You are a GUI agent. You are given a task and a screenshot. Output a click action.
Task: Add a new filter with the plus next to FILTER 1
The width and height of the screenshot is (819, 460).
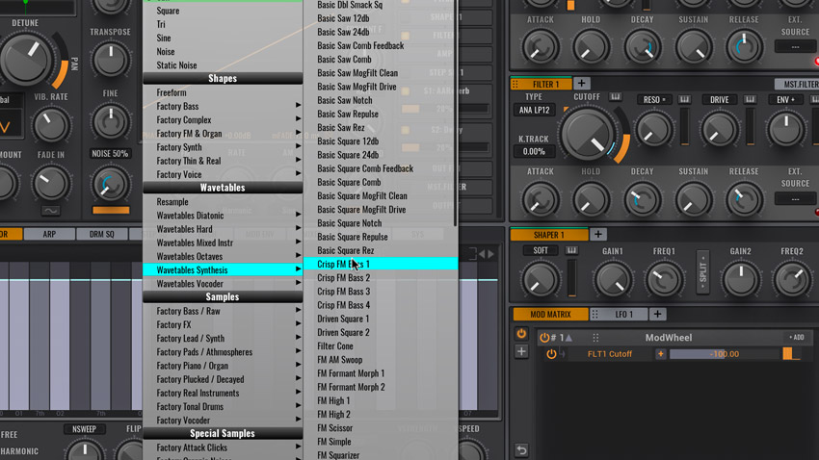[x=581, y=84]
